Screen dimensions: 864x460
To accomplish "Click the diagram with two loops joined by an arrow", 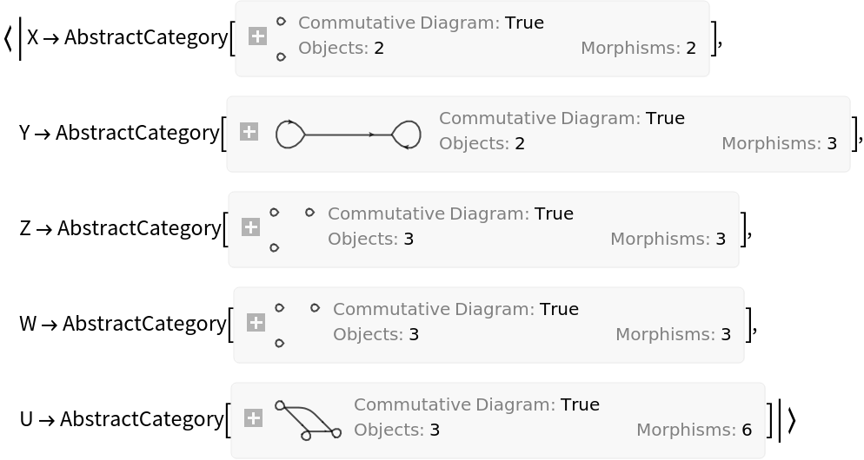I will pos(348,135).
